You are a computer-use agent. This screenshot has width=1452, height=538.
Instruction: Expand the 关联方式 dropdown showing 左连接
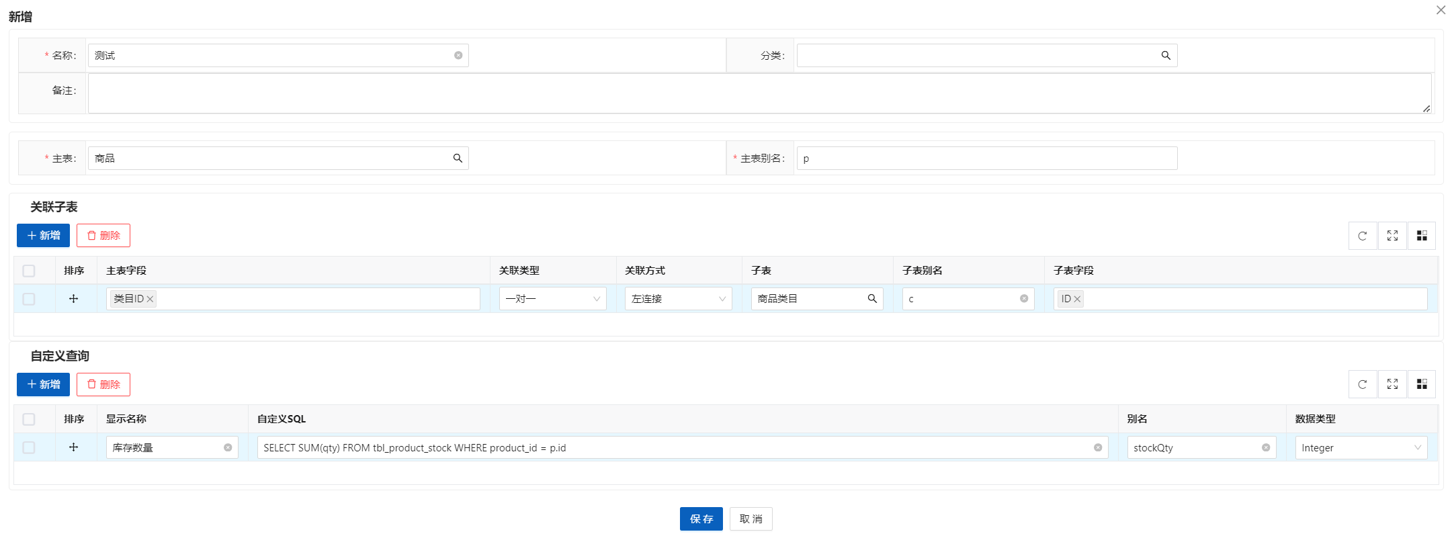point(678,299)
